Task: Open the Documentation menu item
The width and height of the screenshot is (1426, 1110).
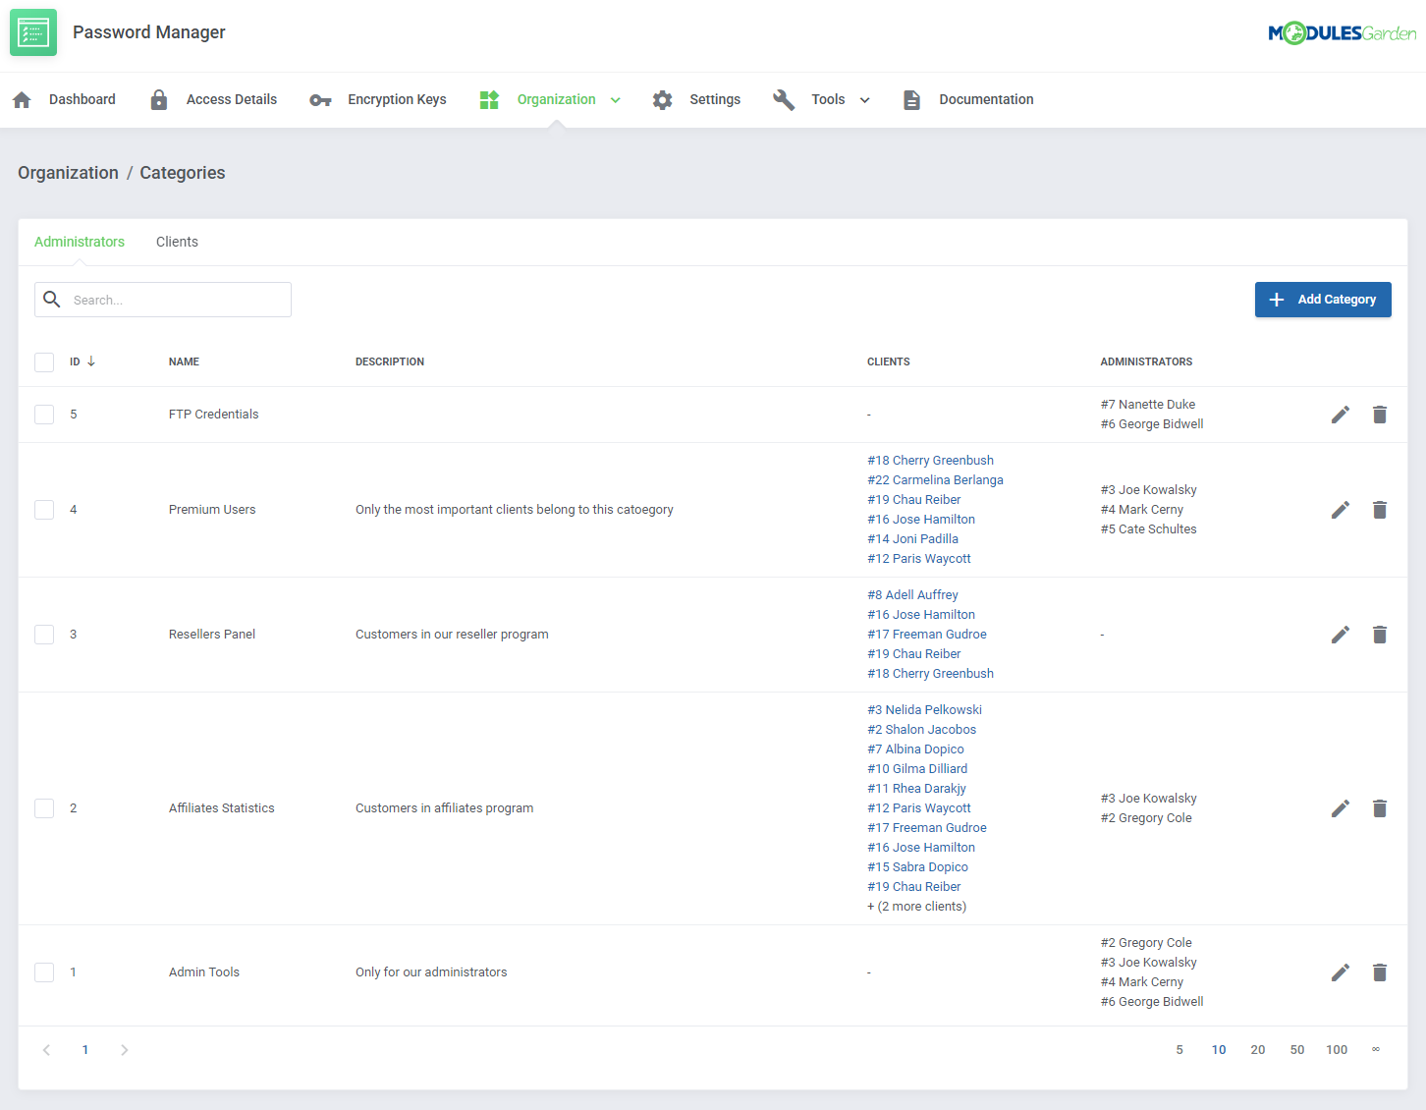Action: pyautogui.click(x=986, y=99)
